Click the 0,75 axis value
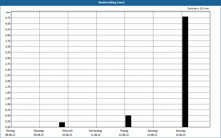 8,110
